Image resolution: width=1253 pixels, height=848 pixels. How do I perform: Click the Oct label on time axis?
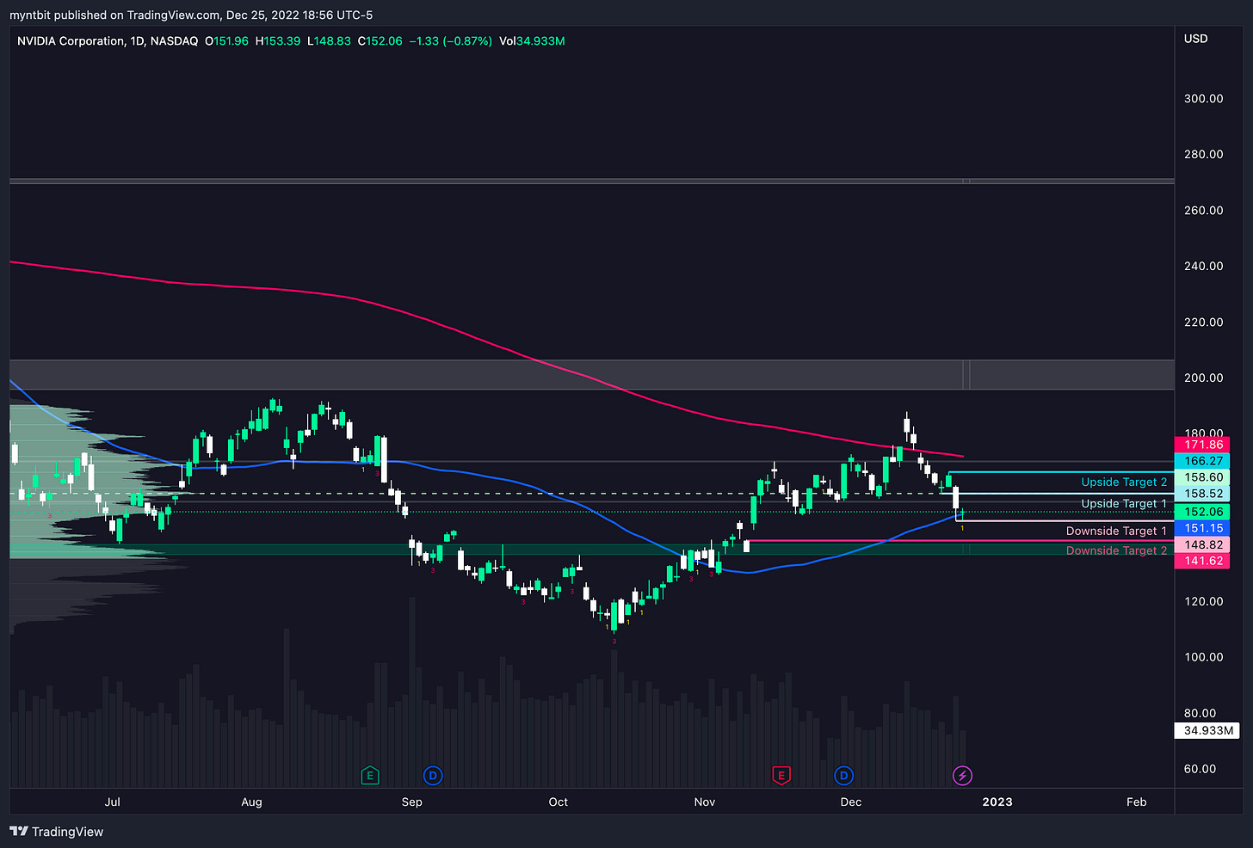pyautogui.click(x=559, y=802)
